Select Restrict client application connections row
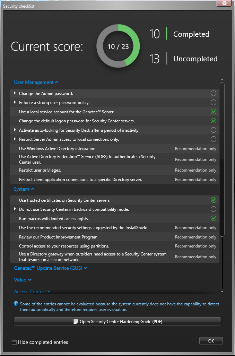Screen dimensions: 235x356 [x=115, y=179]
